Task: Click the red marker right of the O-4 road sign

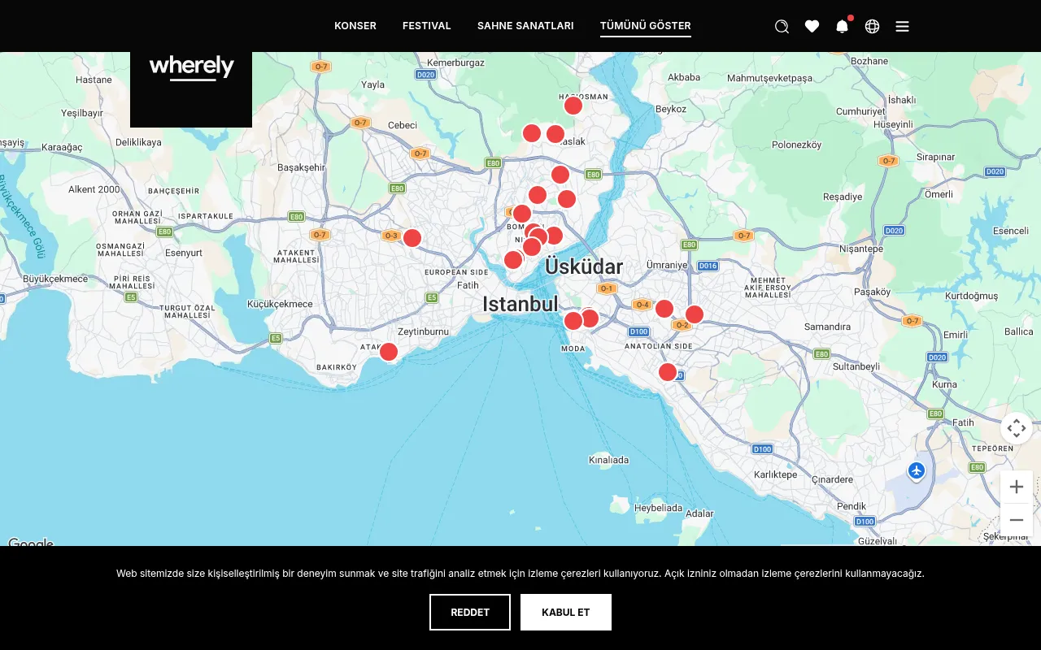Action: pyautogui.click(x=664, y=309)
